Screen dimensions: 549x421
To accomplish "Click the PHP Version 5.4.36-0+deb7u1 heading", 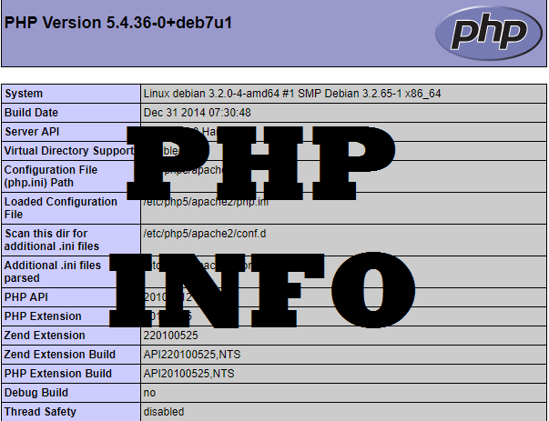I will (x=118, y=23).
